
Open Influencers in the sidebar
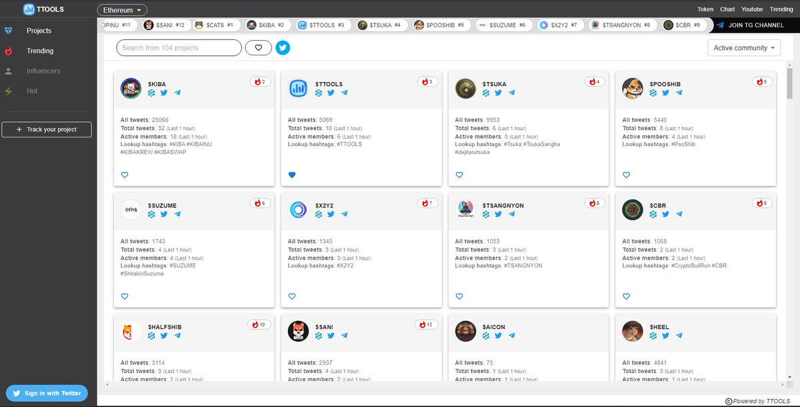point(43,71)
